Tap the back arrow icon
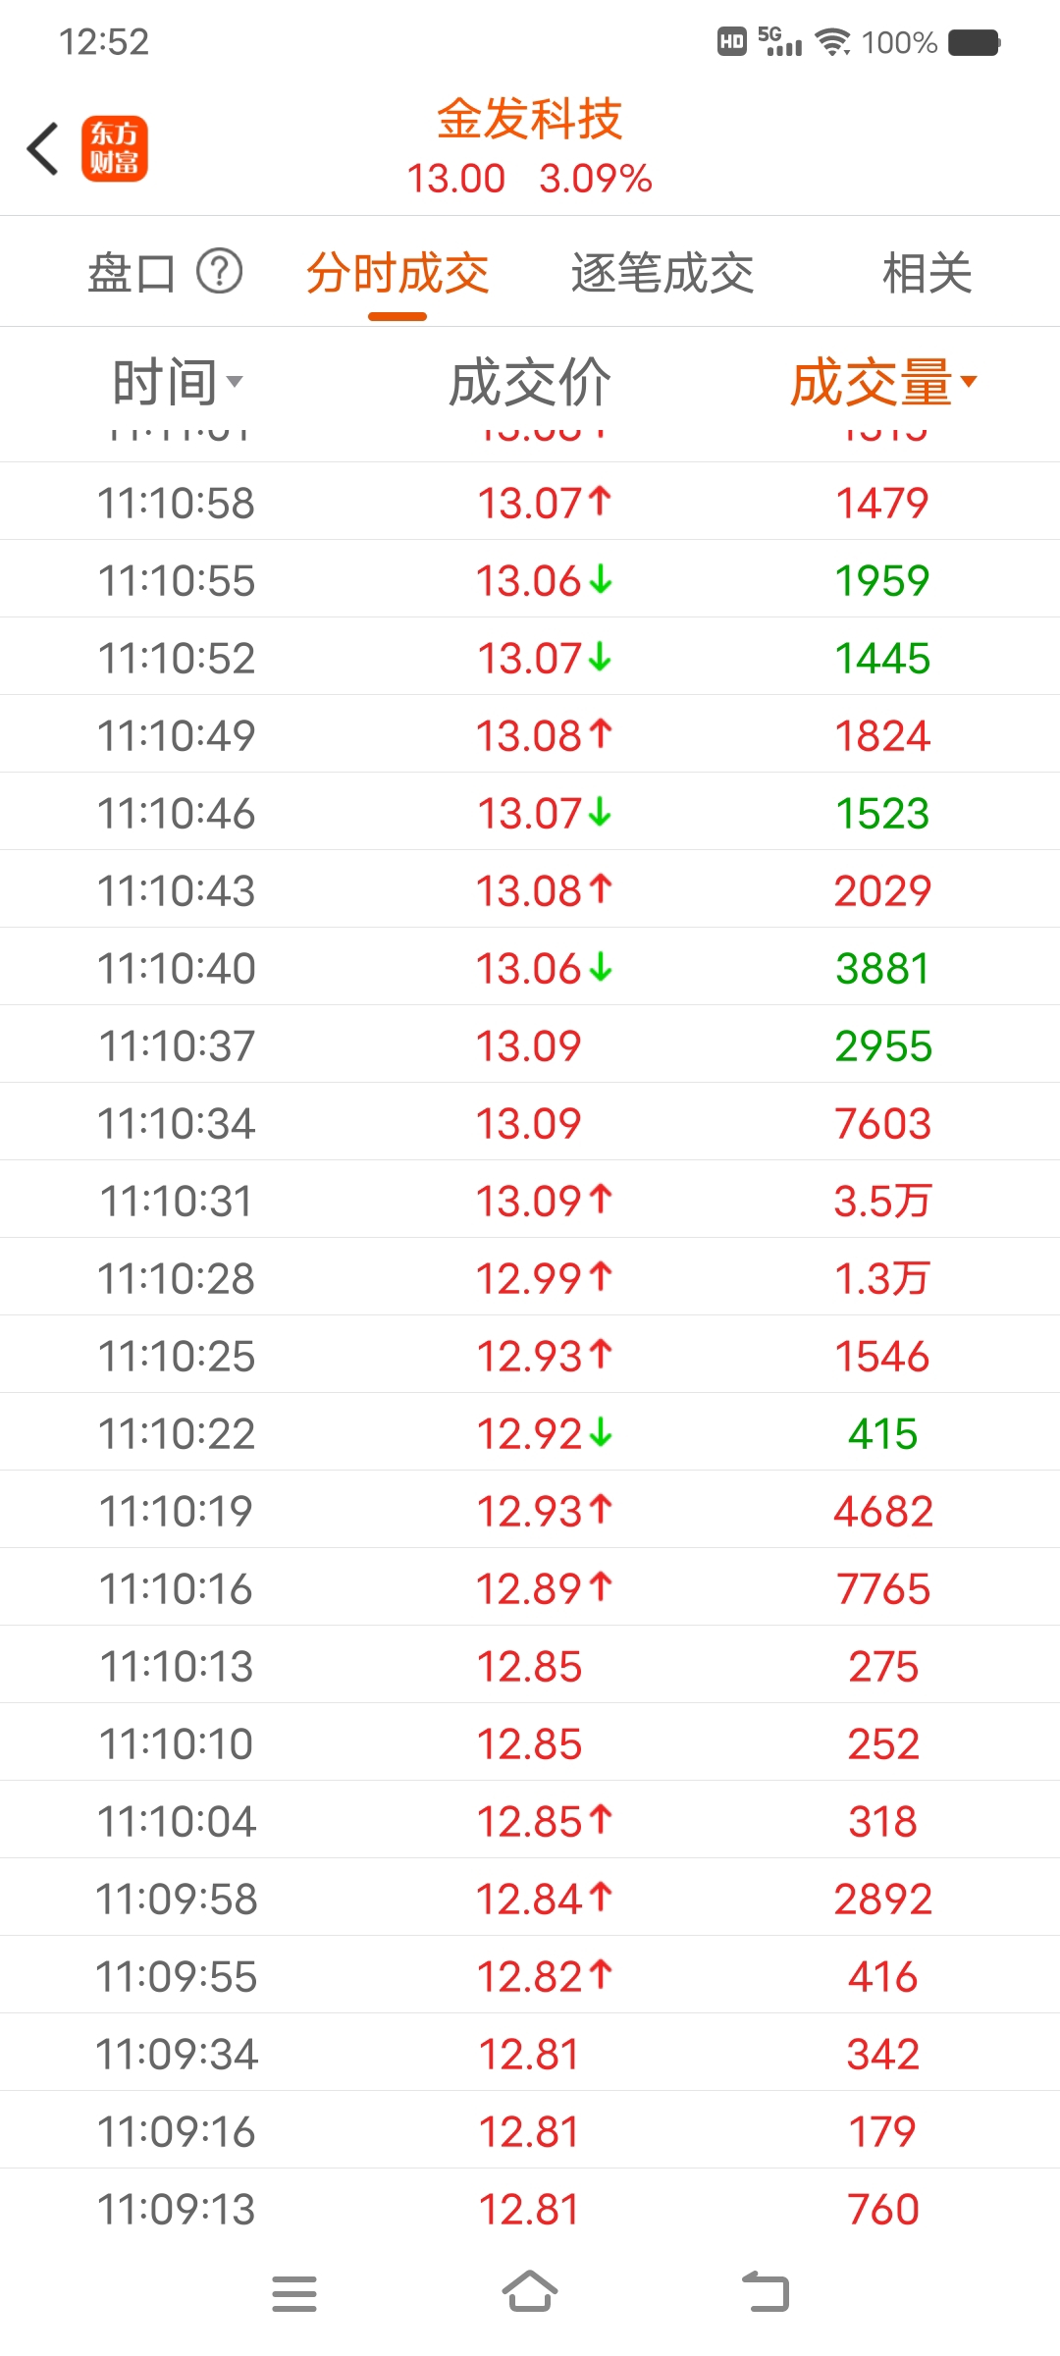Screen dimensions: 1060x2356 point(43,149)
